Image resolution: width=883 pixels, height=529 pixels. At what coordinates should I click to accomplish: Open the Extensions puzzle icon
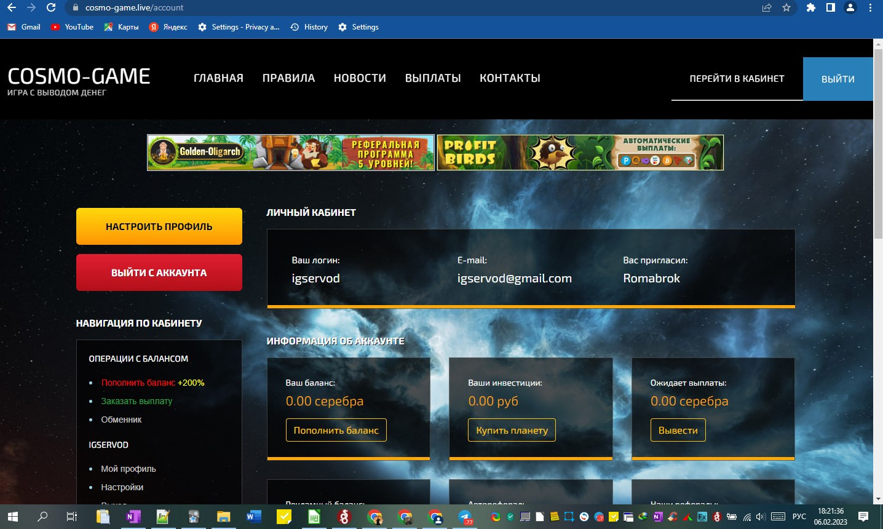click(x=811, y=8)
